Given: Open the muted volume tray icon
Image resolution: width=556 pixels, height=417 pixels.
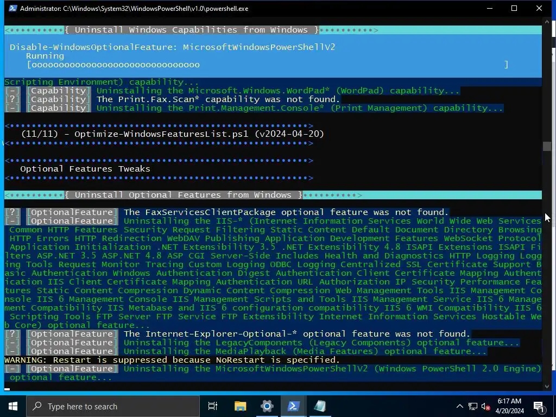Looking at the screenshot, I should tap(485, 406).
